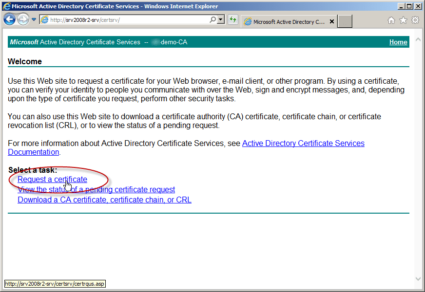This screenshot has height=292, width=425.
Task: Open a new browser tab
Action: [x=345, y=21]
